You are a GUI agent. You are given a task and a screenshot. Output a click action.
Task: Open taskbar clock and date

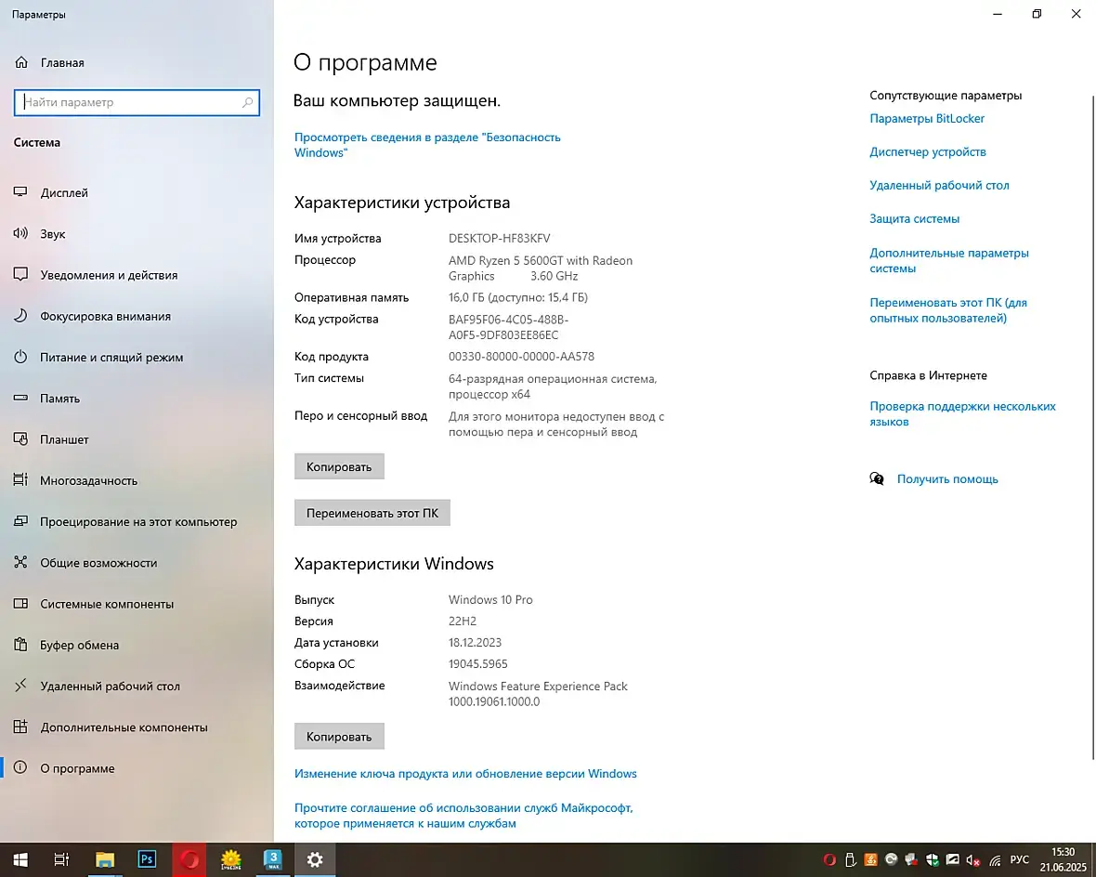click(1063, 859)
